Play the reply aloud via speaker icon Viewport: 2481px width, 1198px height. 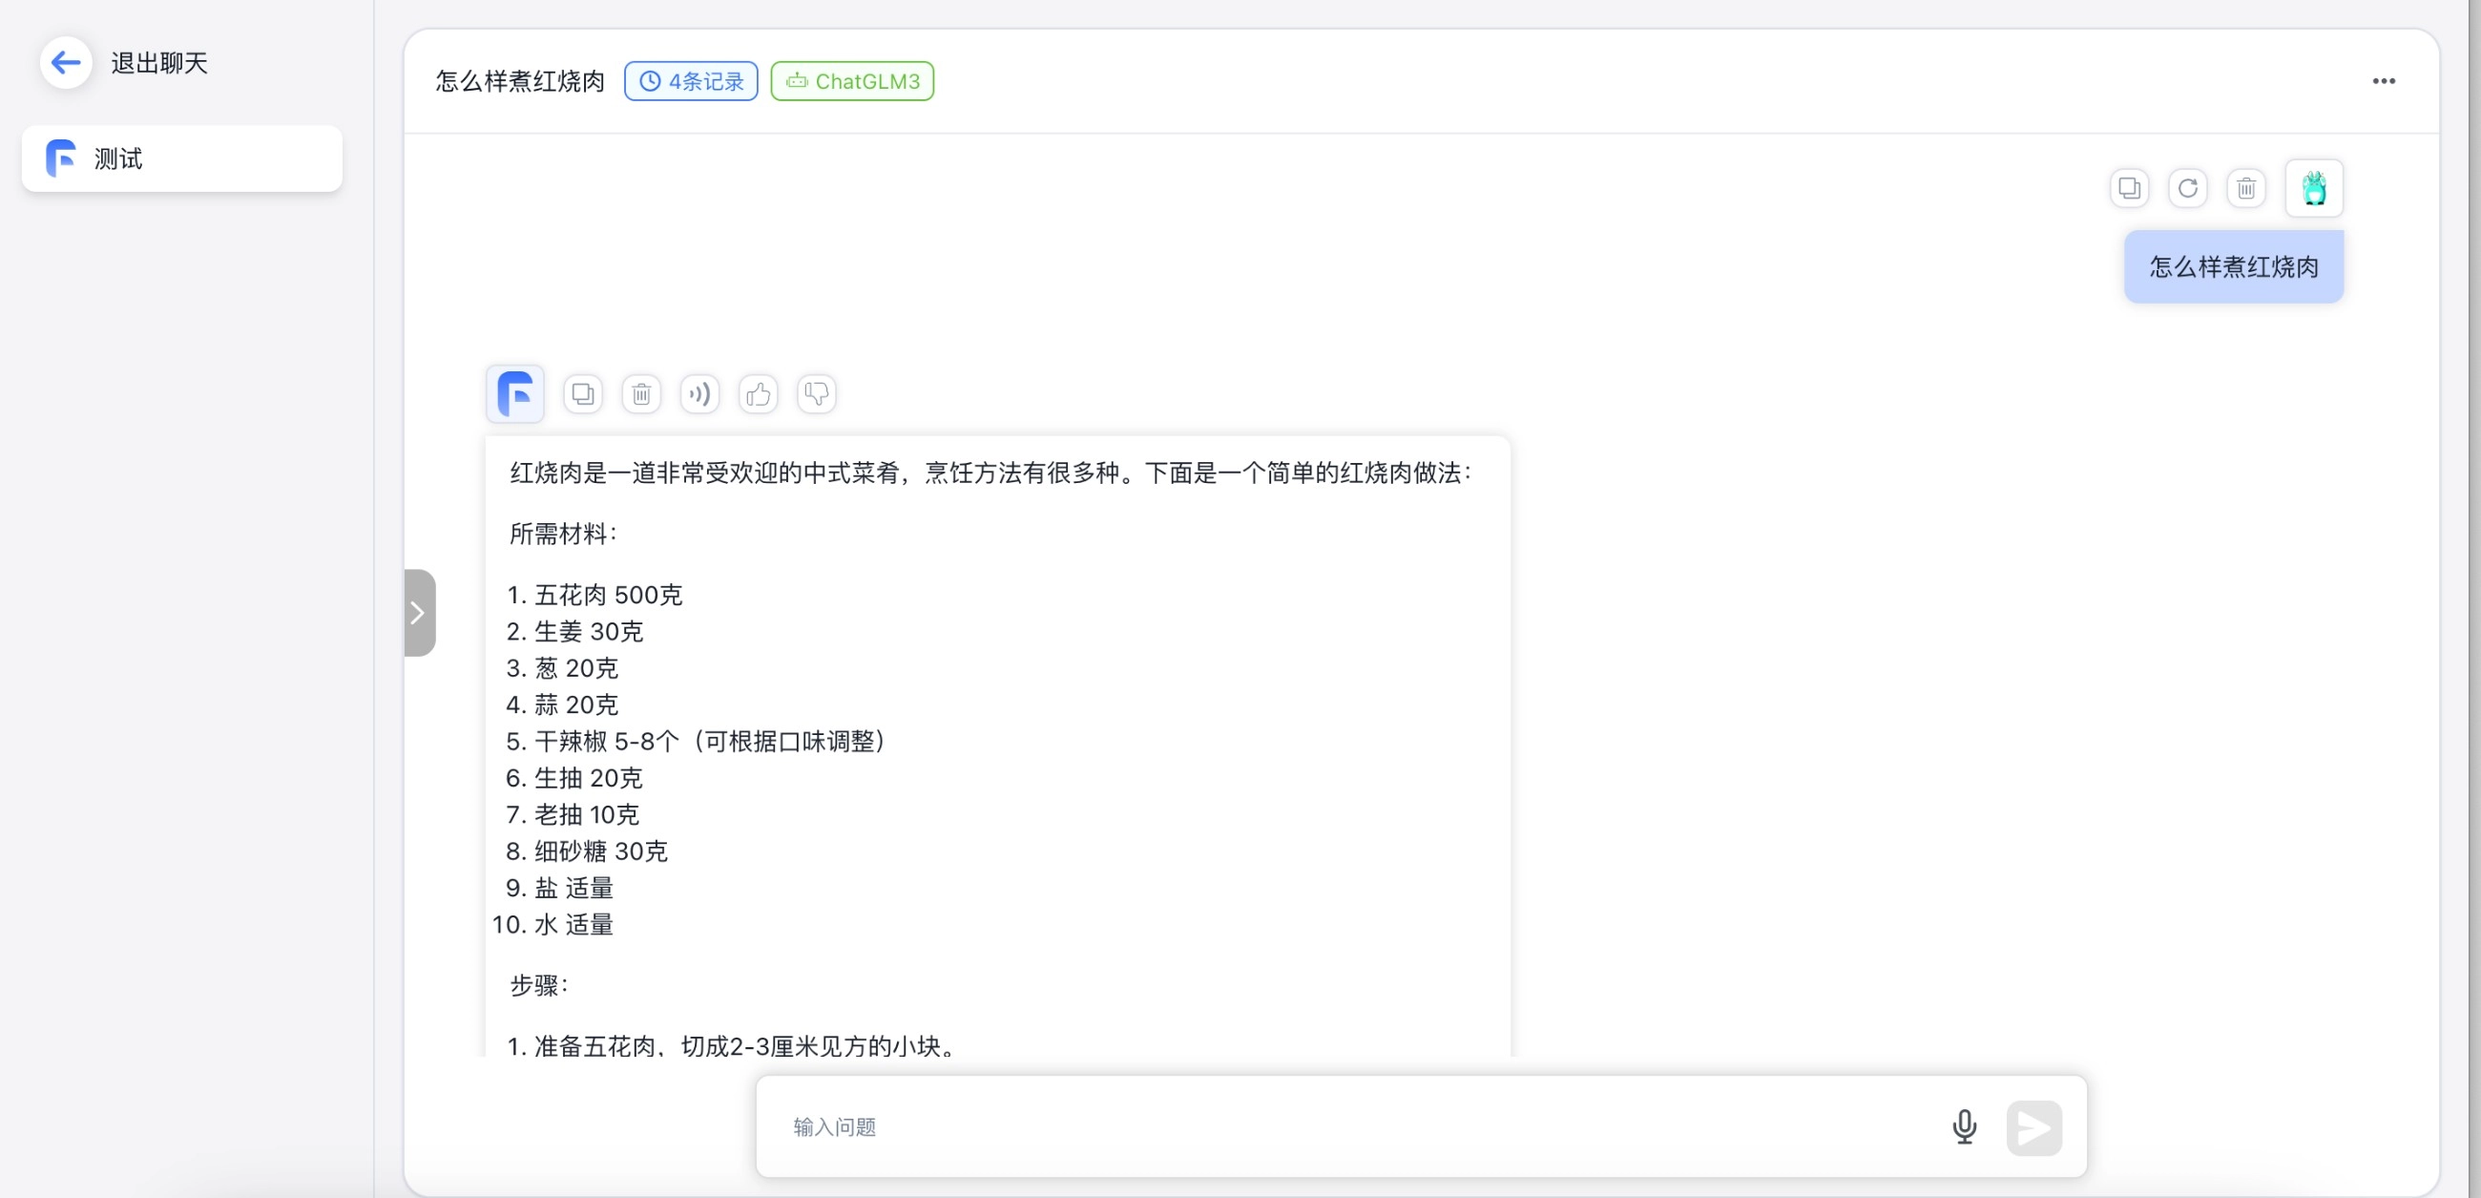(699, 393)
